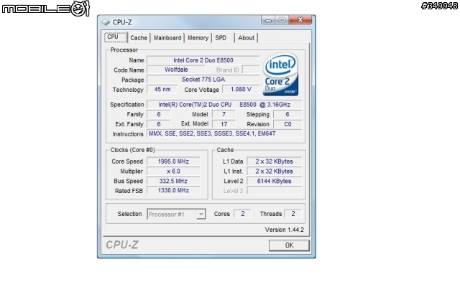
Task: Click the Stepping value 6
Action: point(287,115)
